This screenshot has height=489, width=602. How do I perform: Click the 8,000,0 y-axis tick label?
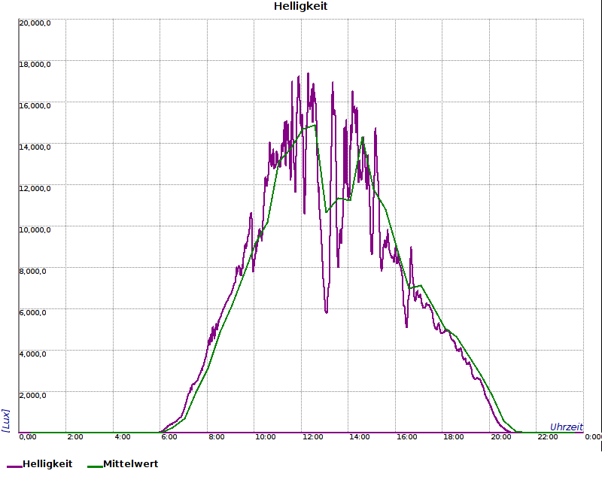32,272
